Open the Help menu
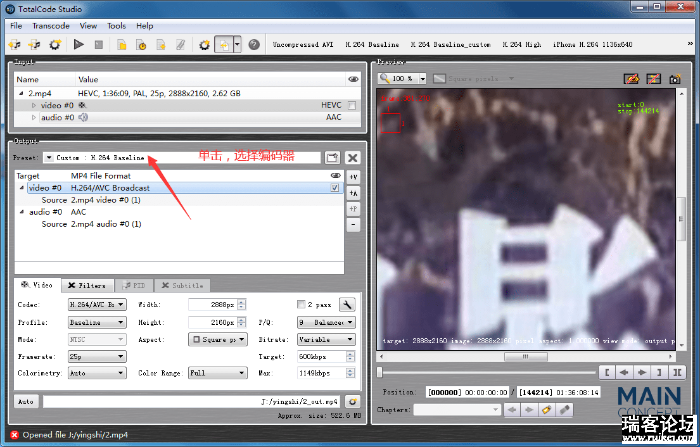700x447 pixels. (x=144, y=26)
